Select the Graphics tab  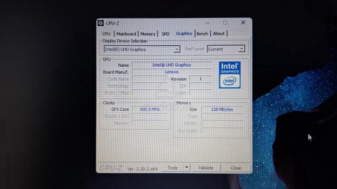pos(184,34)
